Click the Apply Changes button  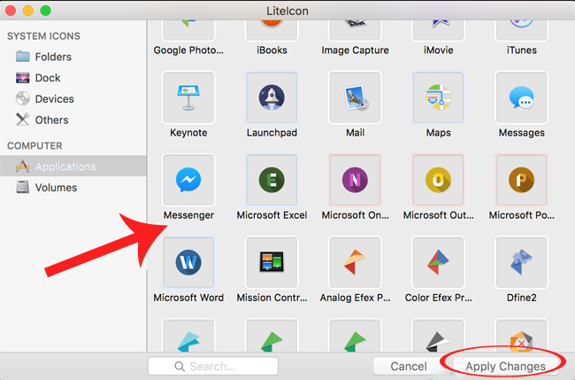[x=505, y=366]
